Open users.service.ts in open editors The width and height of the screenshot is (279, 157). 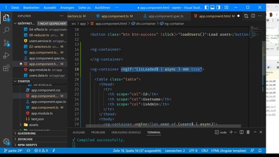click(x=40, y=41)
